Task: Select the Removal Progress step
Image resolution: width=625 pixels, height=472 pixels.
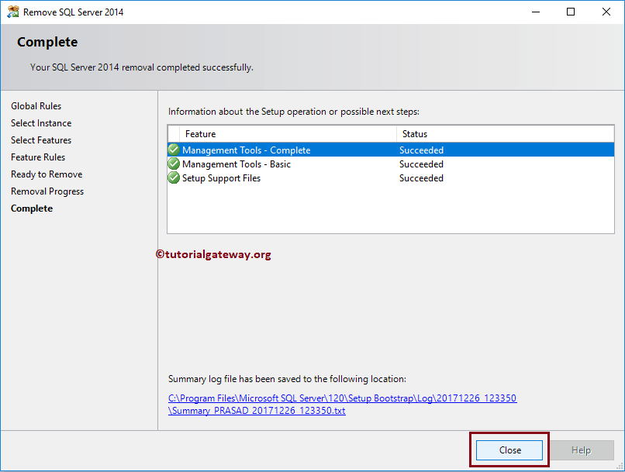Action: [47, 191]
